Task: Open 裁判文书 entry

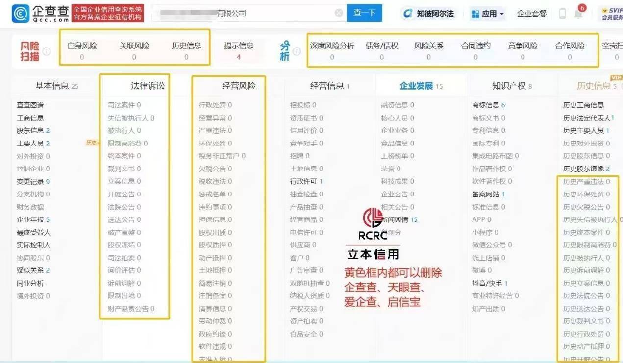Action: point(124,169)
